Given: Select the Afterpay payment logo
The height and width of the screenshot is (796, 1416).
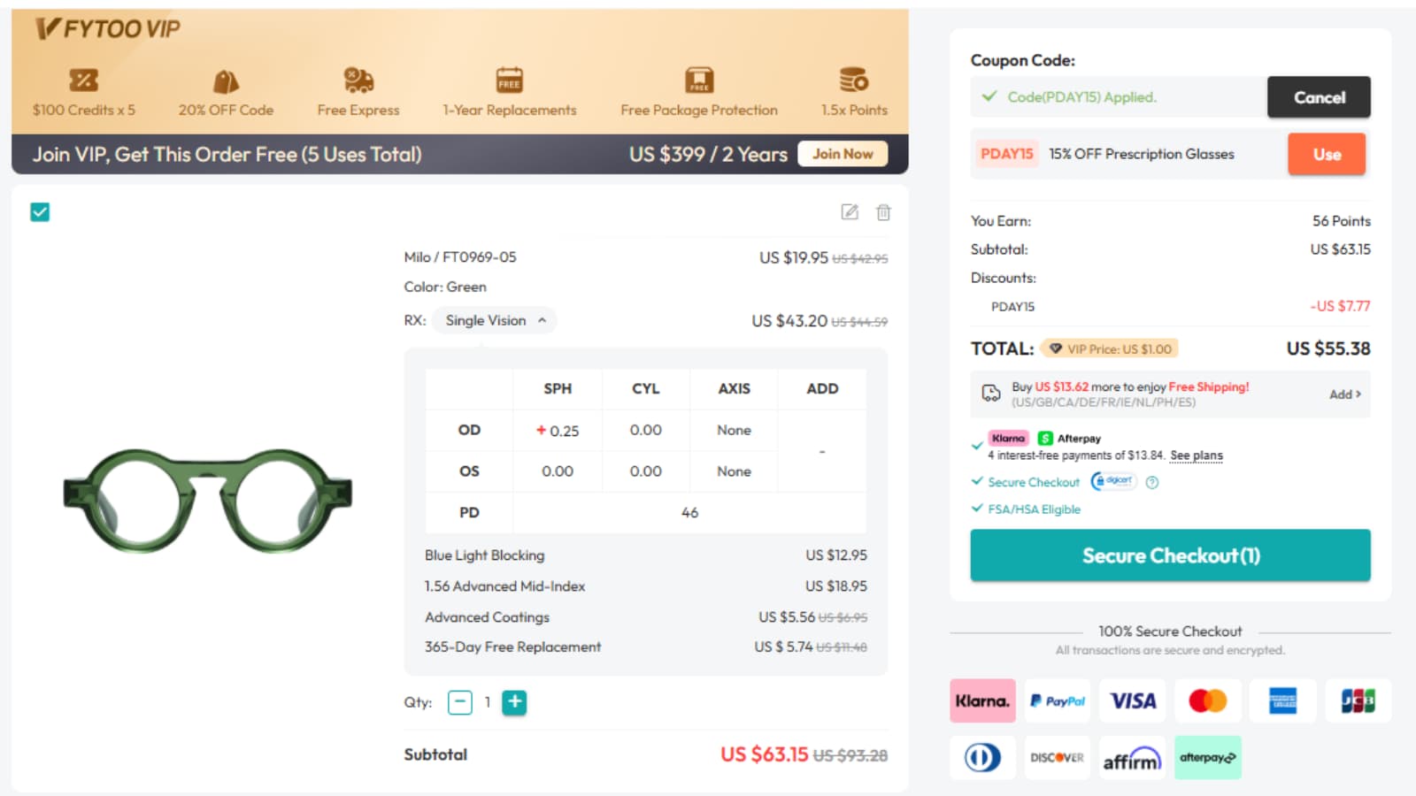Looking at the screenshot, I should (x=1208, y=757).
